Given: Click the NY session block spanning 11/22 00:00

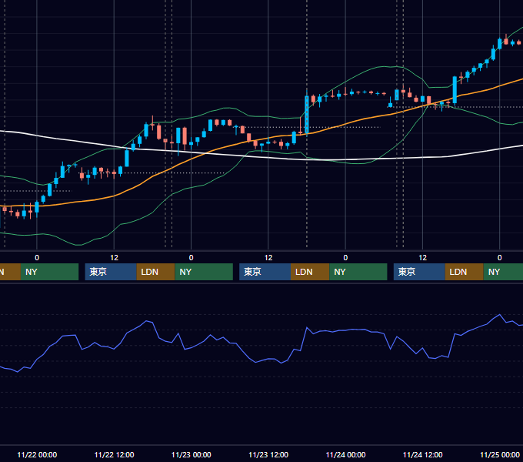Looking at the screenshot, I should (49, 272).
